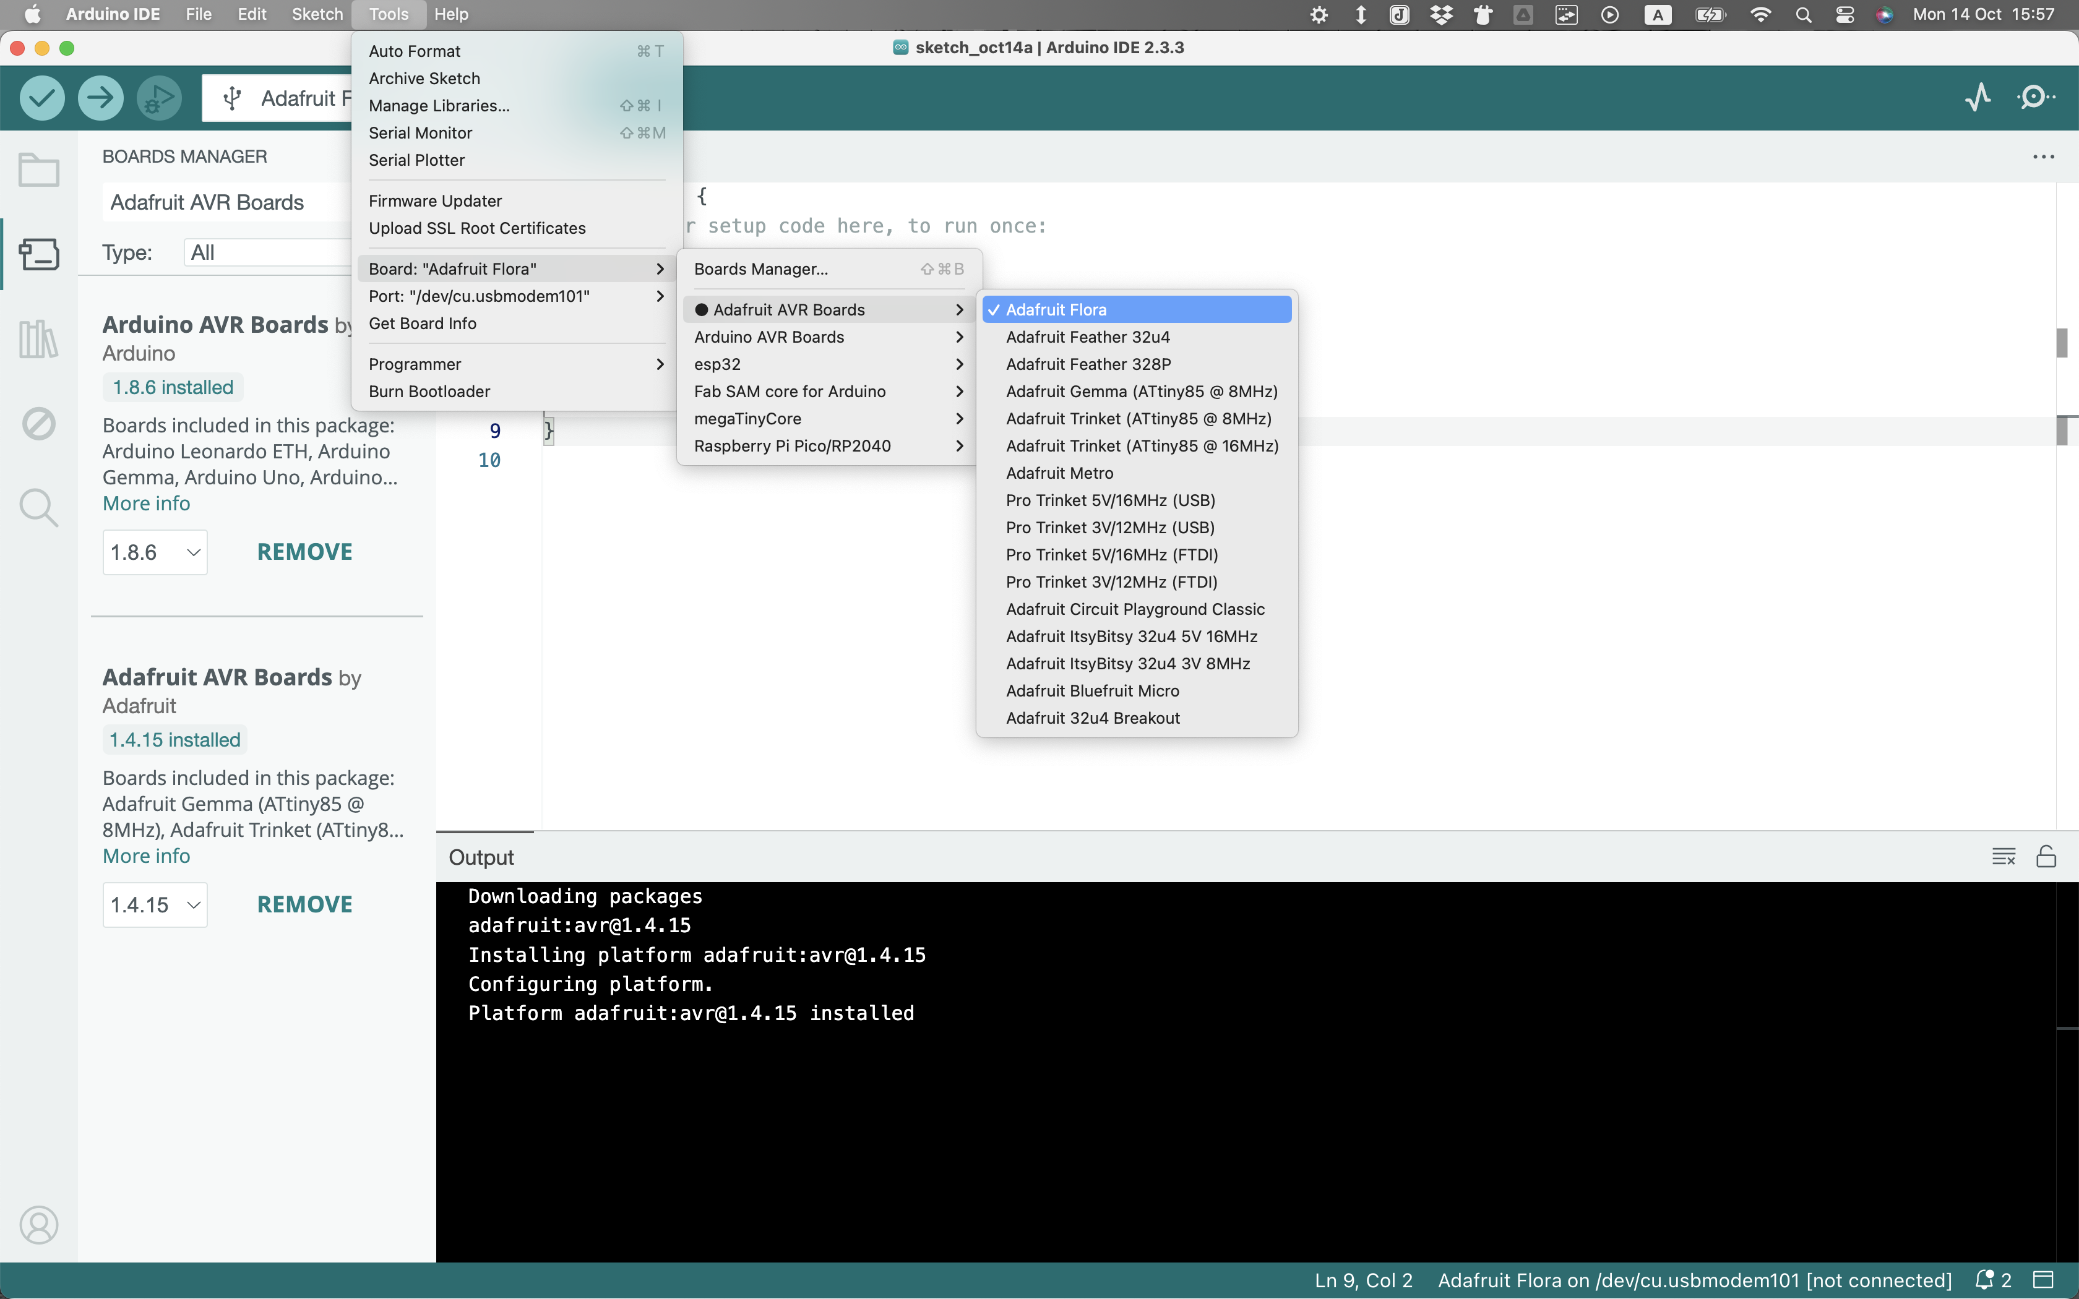Toggle the Output scroll lock icon
The image size is (2079, 1299).
click(2046, 857)
